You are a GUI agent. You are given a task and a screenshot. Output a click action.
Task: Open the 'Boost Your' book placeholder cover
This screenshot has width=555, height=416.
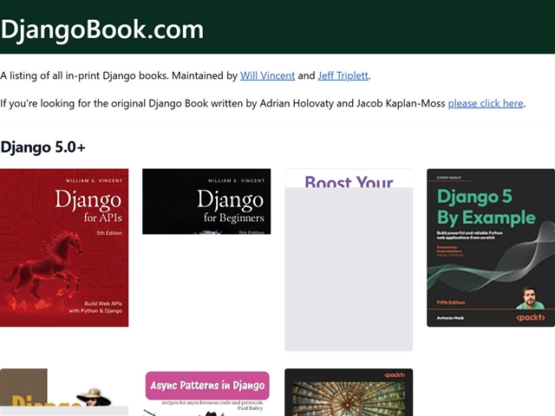[x=349, y=260]
